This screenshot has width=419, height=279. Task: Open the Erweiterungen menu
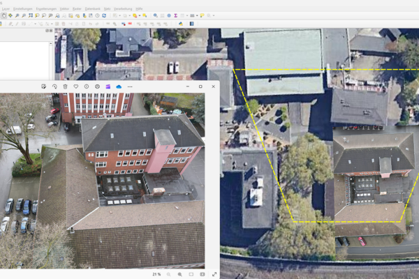pyautogui.click(x=46, y=9)
